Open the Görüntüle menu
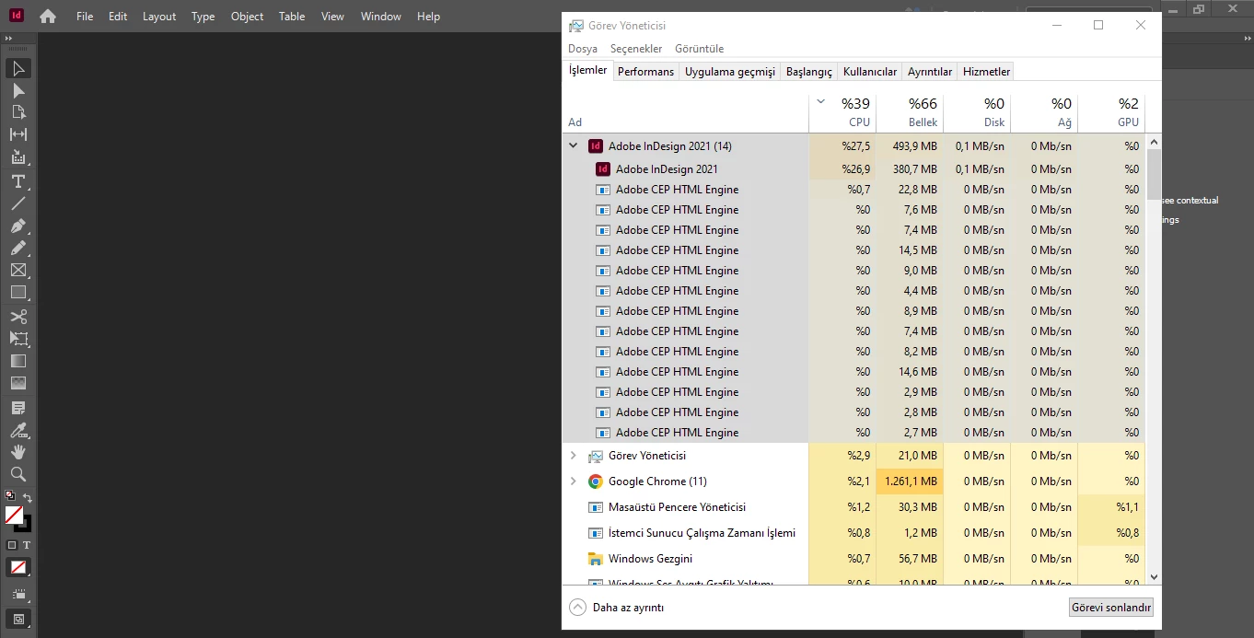This screenshot has width=1254, height=638. [x=700, y=49]
